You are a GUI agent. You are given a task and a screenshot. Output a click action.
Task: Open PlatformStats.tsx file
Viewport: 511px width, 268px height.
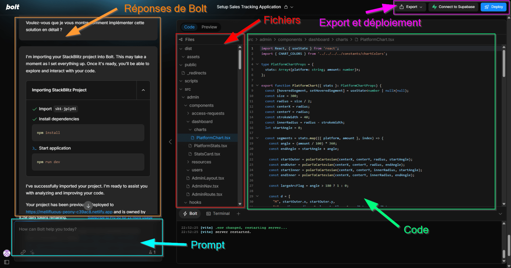(x=210, y=146)
